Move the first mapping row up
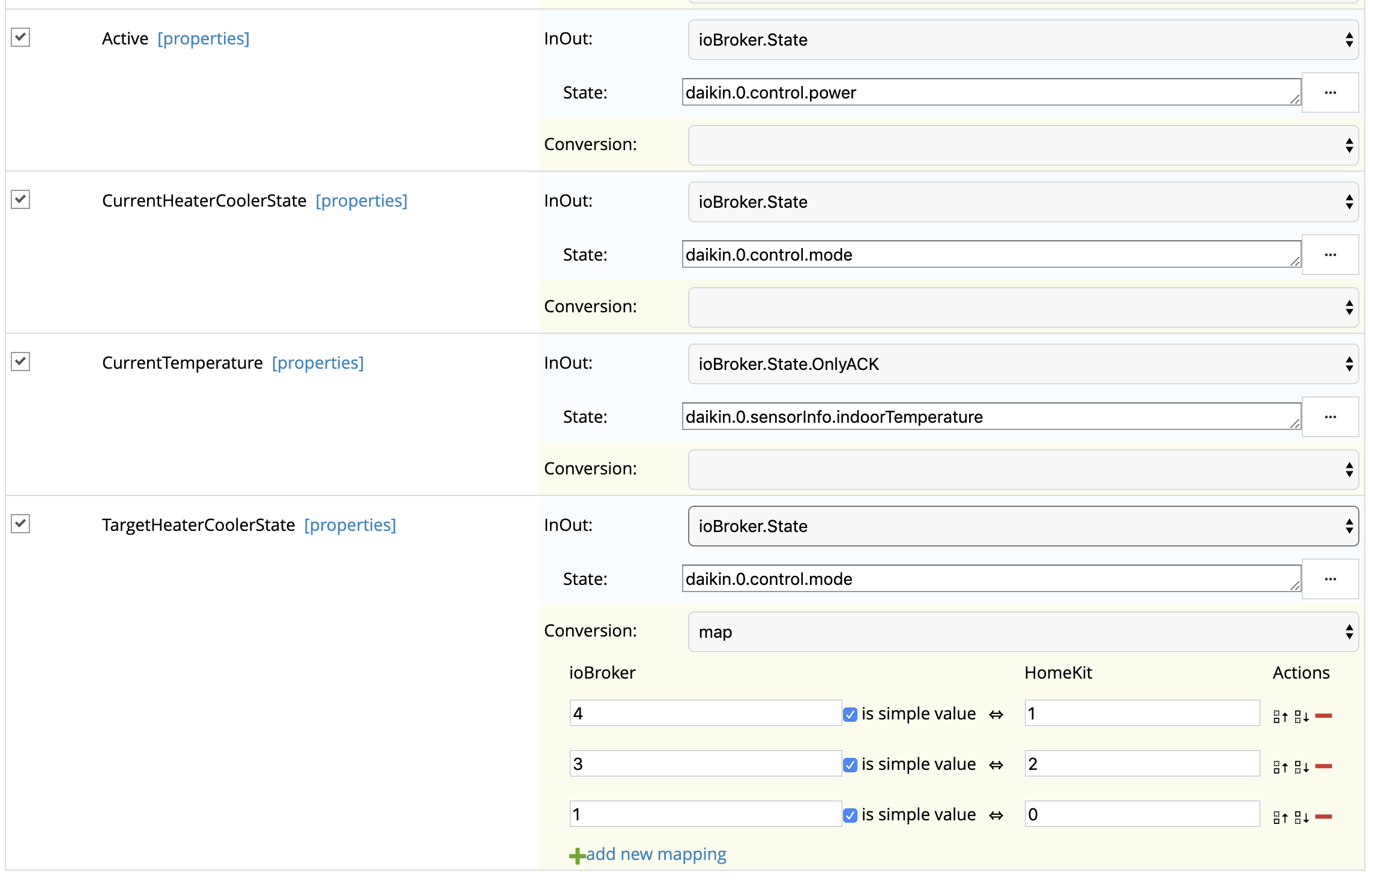Screen dimensions: 1381x896 pyautogui.click(x=1280, y=716)
